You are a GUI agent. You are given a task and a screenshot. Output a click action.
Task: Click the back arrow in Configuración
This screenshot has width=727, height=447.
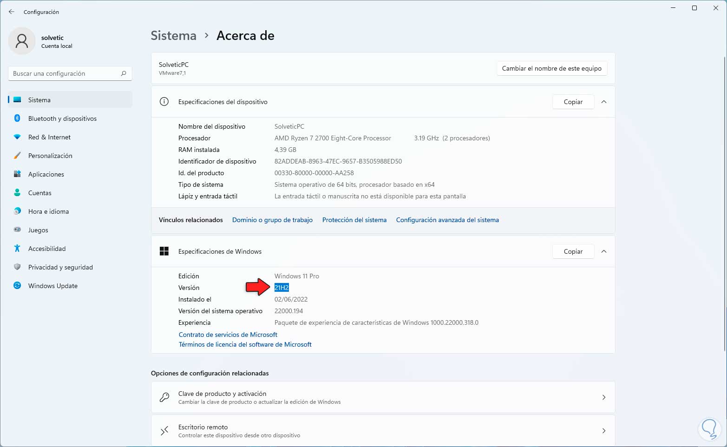click(12, 12)
